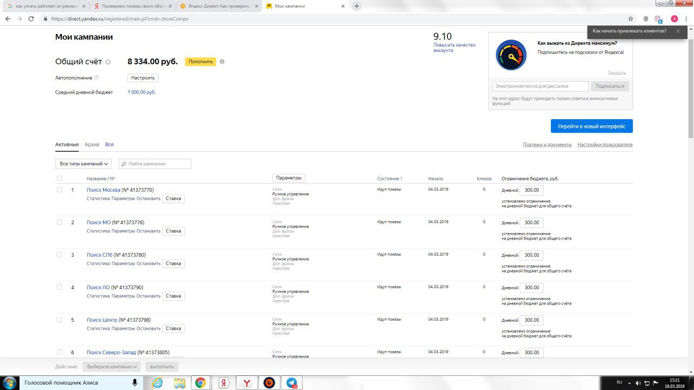Image resolution: width=694 pixels, height=390 pixels.
Task: Click Настроить button for auto top-up
Action: pyautogui.click(x=143, y=78)
